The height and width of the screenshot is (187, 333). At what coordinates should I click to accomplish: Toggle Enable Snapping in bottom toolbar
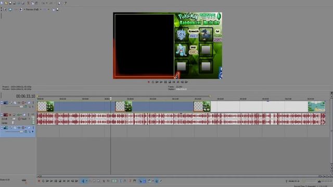140,181
